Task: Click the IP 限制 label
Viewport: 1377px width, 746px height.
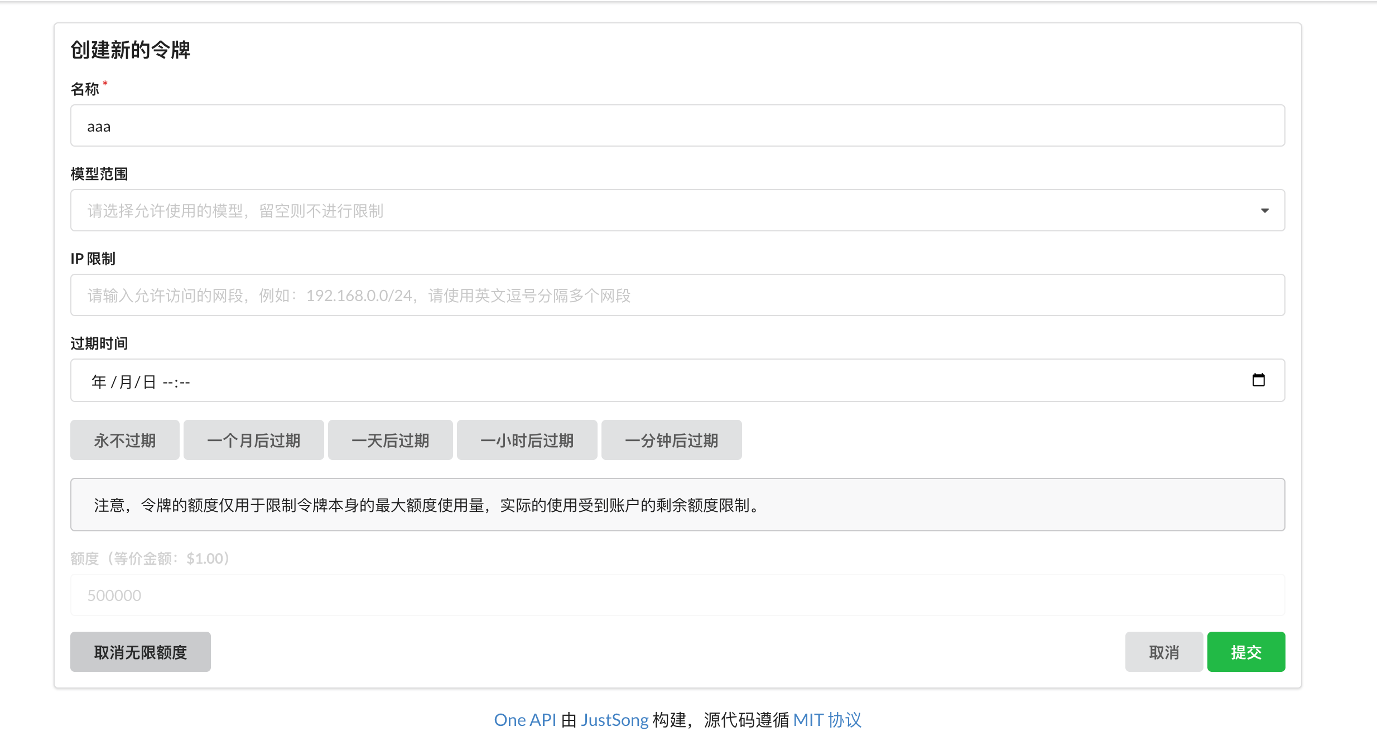Action: [x=93, y=259]
